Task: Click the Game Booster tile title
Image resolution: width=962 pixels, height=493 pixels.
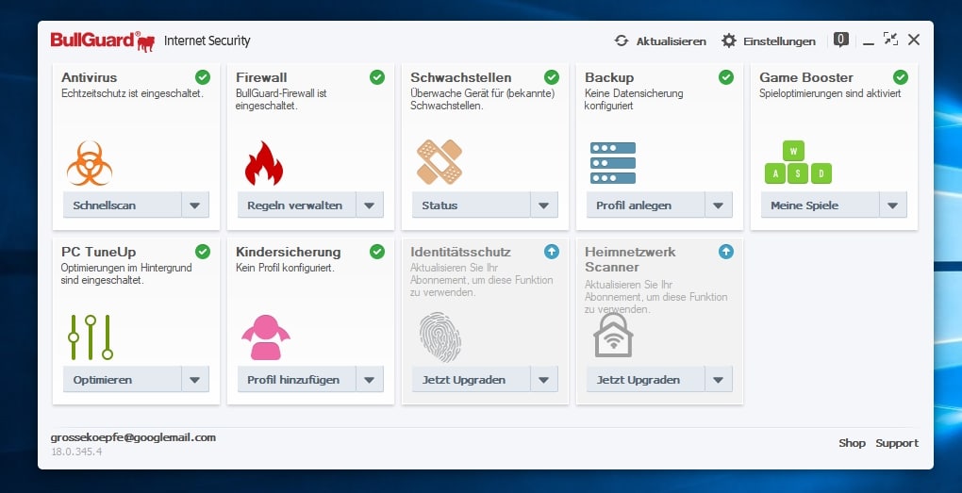Action: pos(806,77)
